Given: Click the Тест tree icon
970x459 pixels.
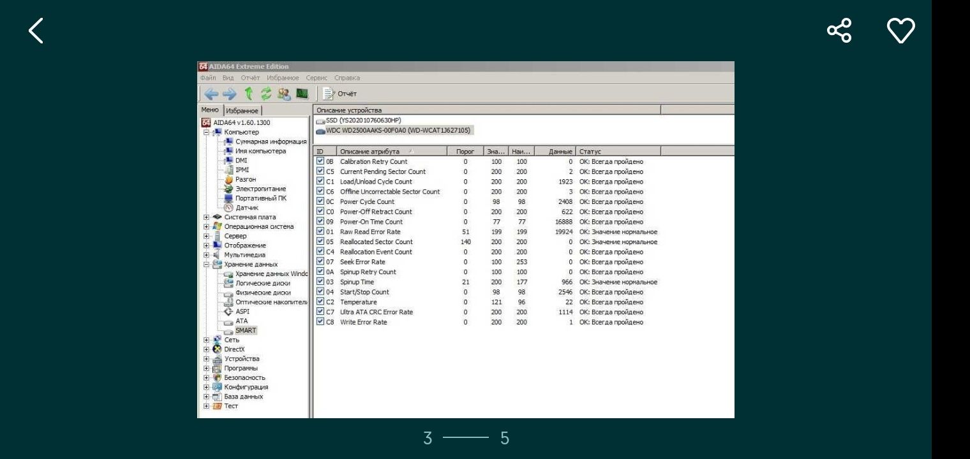Looking at the screenshot, I should (217, 406).
